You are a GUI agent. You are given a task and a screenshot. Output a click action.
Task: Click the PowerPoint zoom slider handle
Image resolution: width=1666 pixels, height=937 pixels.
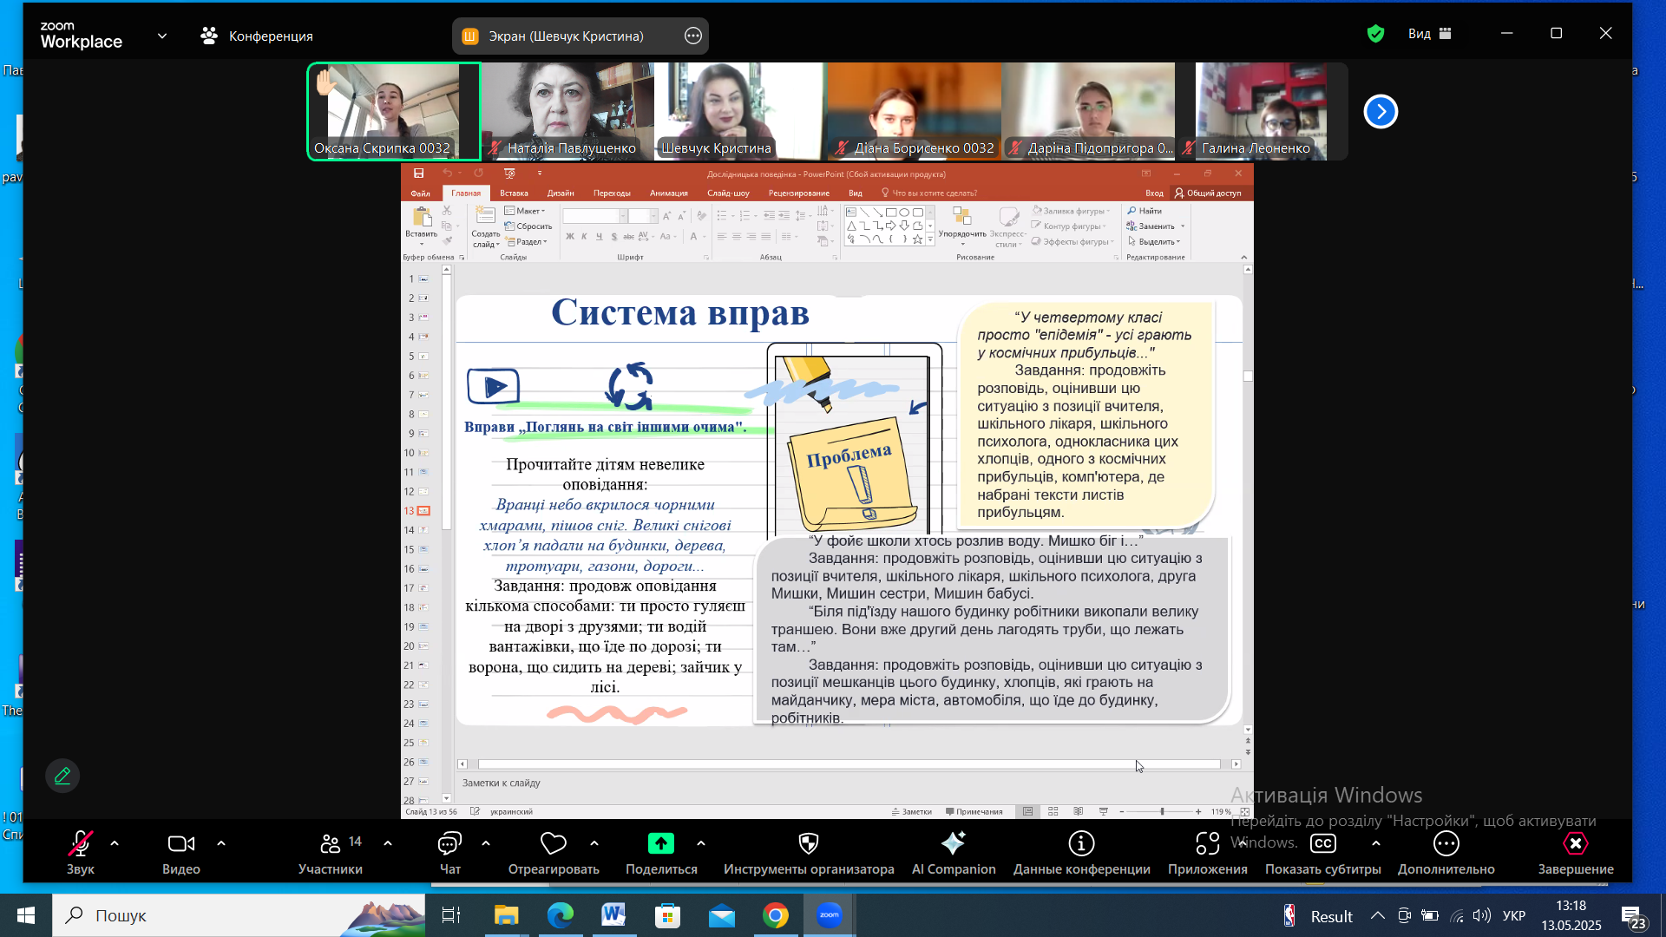1162,812
